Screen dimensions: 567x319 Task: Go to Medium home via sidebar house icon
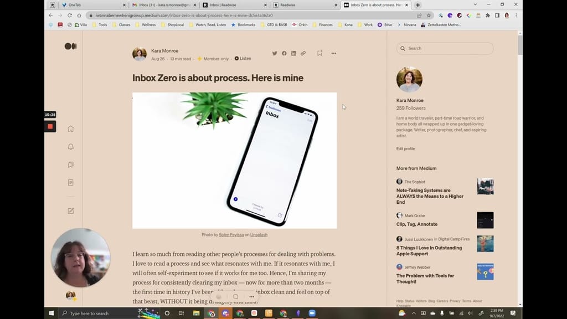[x=70, y=129]
